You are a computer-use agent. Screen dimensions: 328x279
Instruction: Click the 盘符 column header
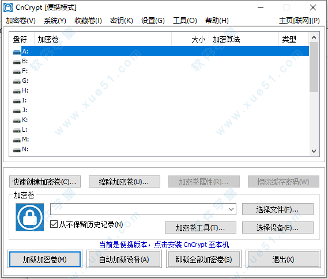(x=21, y=39)
